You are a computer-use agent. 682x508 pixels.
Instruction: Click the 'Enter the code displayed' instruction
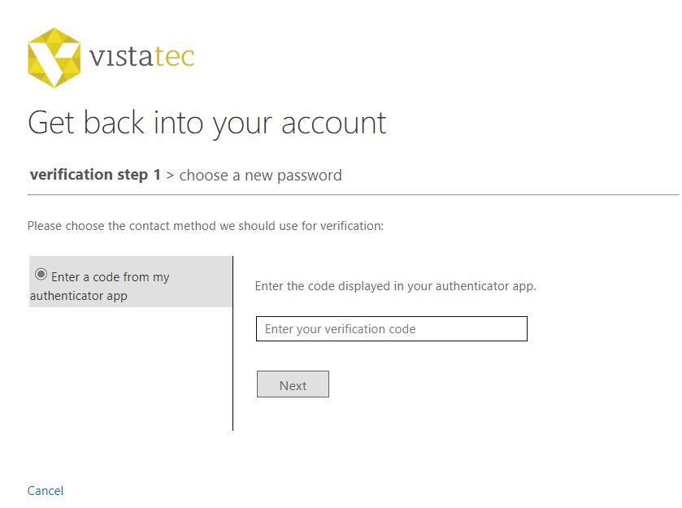[395, 286]
